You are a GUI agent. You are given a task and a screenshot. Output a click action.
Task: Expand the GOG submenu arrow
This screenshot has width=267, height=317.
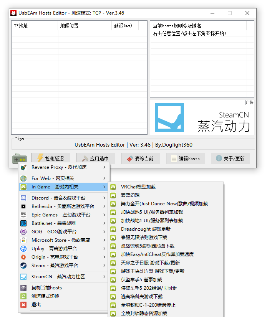click(x=104, y=232)
